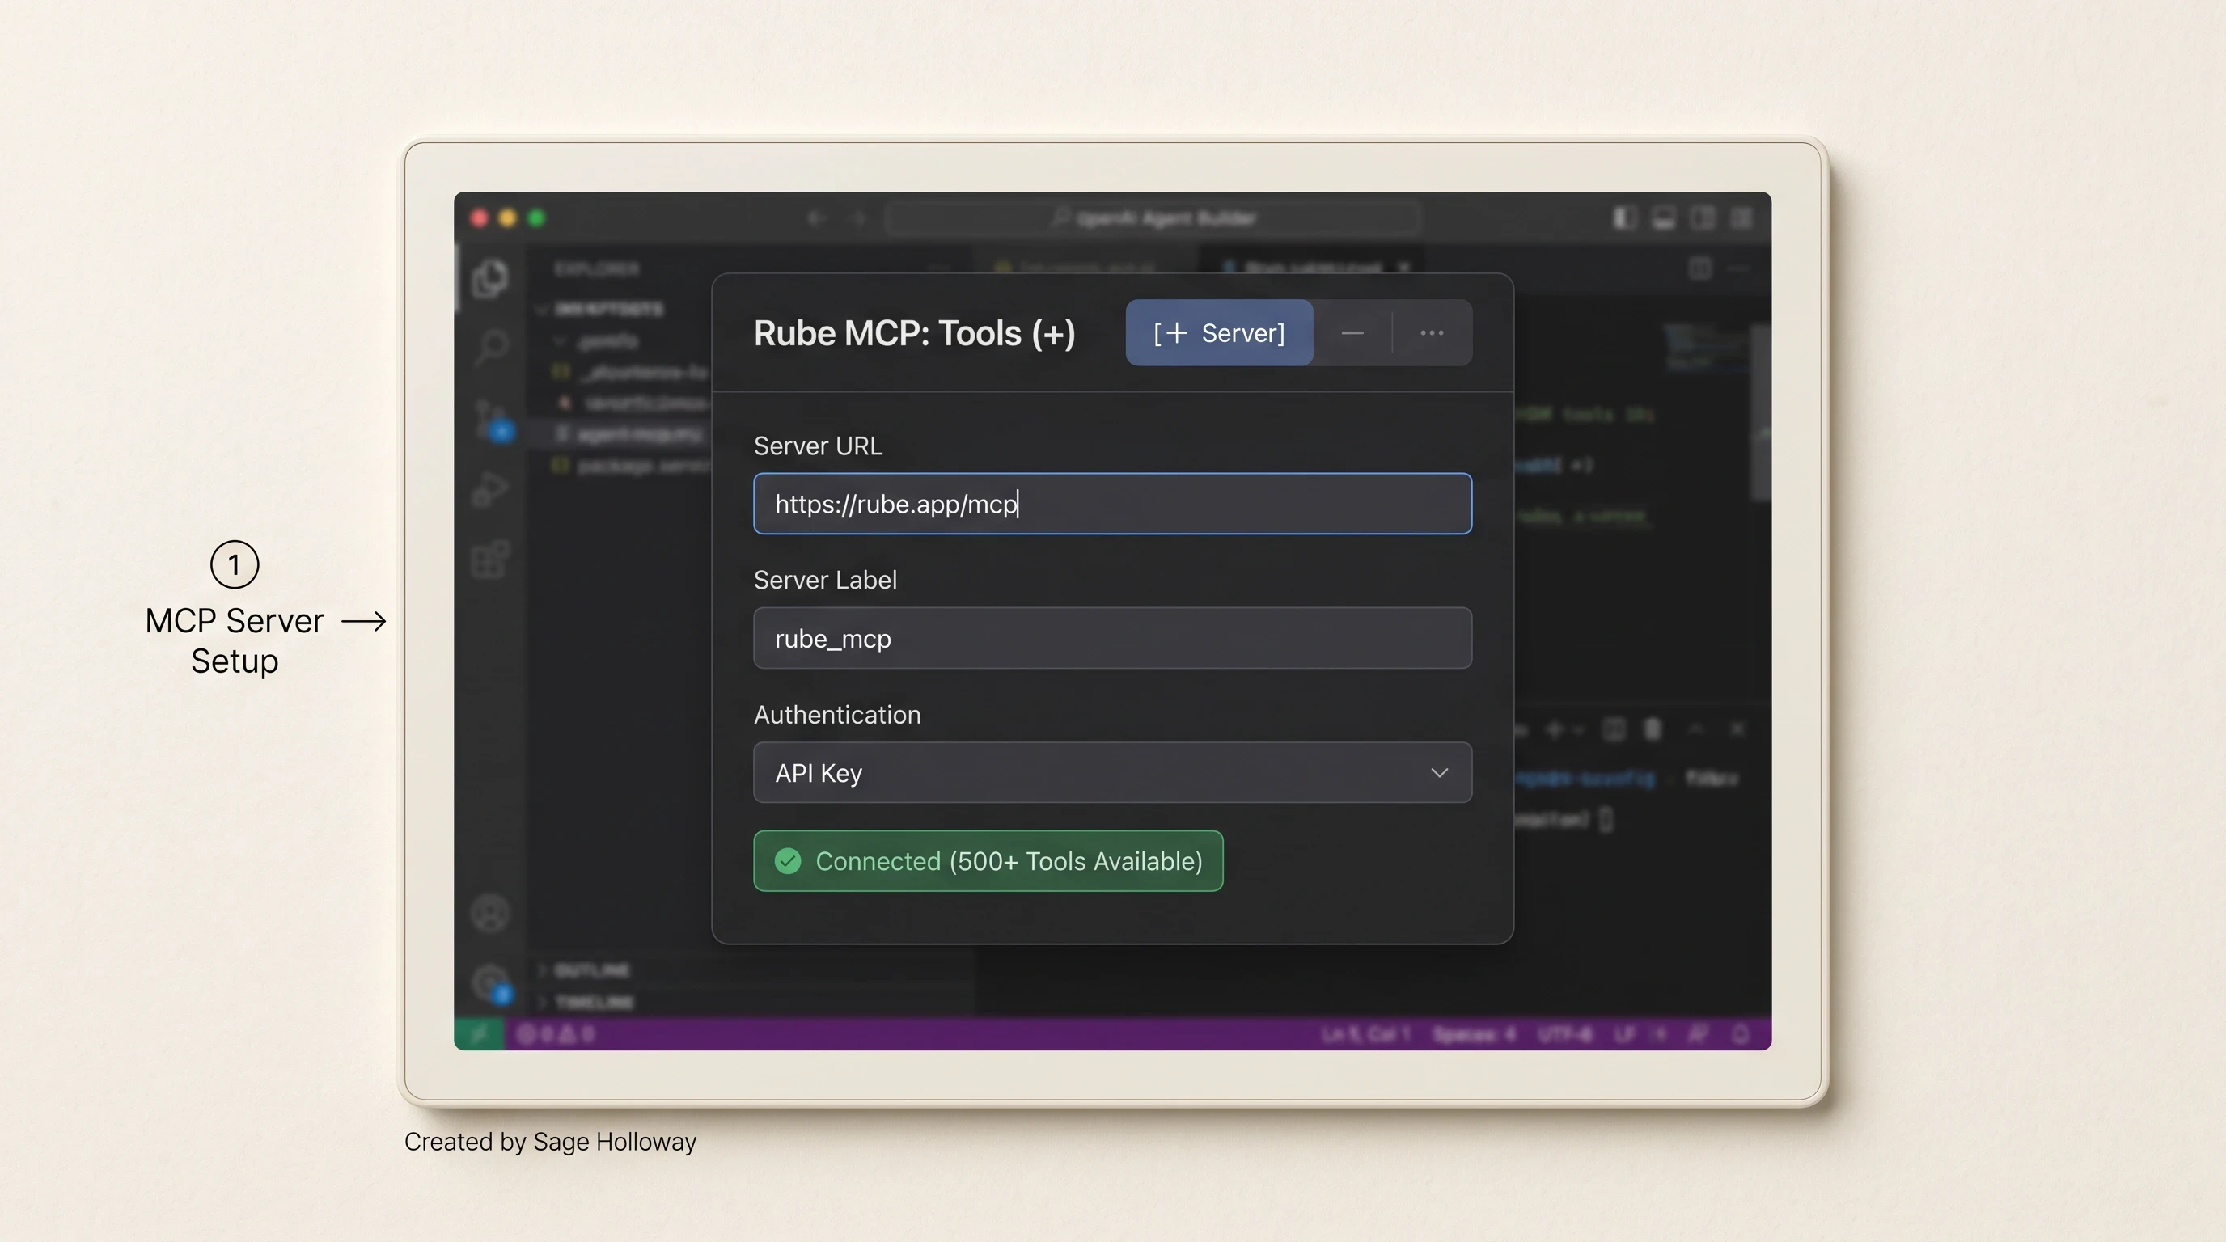This screenshot has height=1242, width=2226.
Task: Maximize the terminal panel with the chevron
Action: coord(1695,730)
